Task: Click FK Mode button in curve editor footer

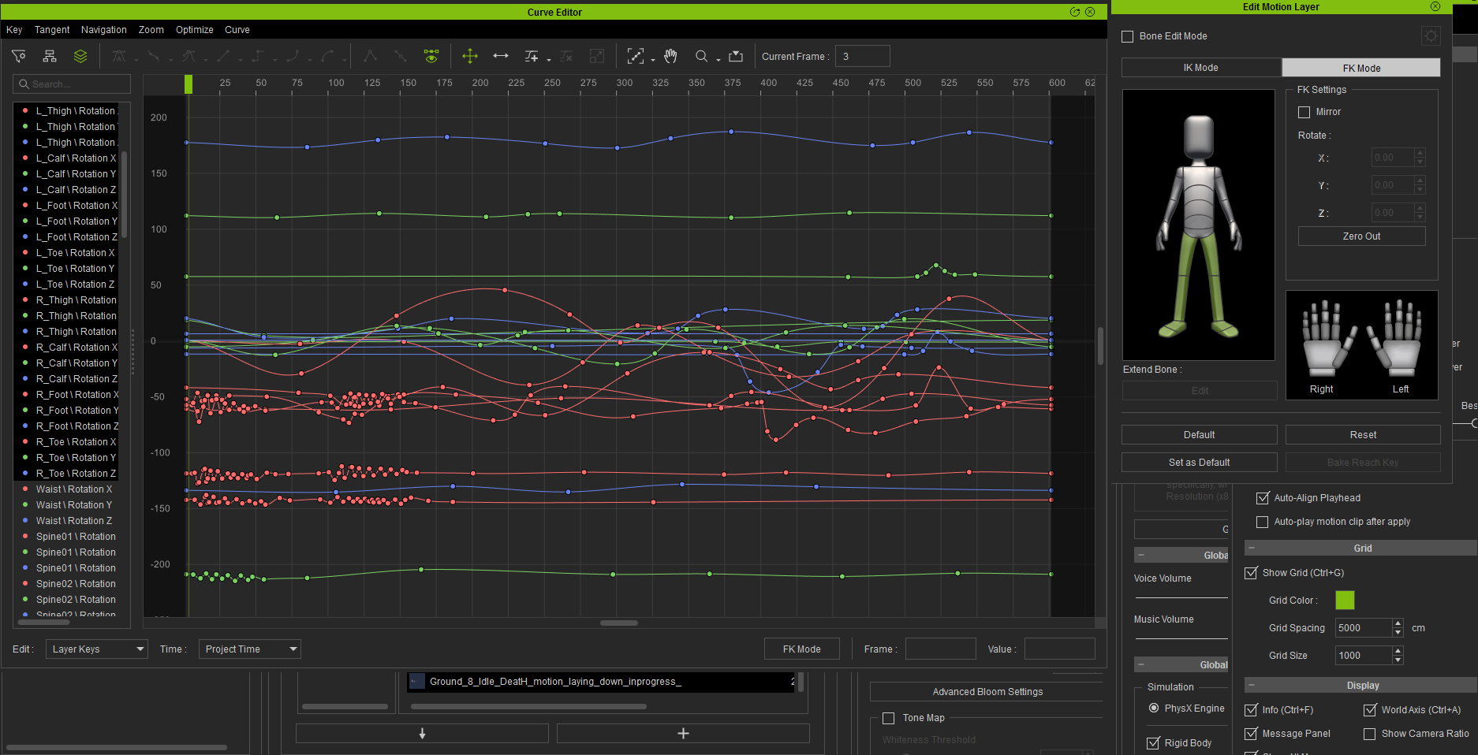Action: pyautogui.click(x=802, y=649)
